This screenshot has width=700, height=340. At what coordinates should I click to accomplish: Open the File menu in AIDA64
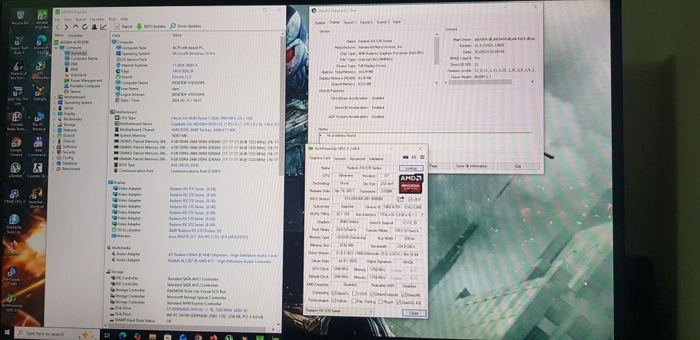pos(57,20)
